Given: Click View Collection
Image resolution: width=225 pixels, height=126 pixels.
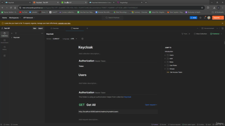Looking at the screenshot, I should point(200,34).
